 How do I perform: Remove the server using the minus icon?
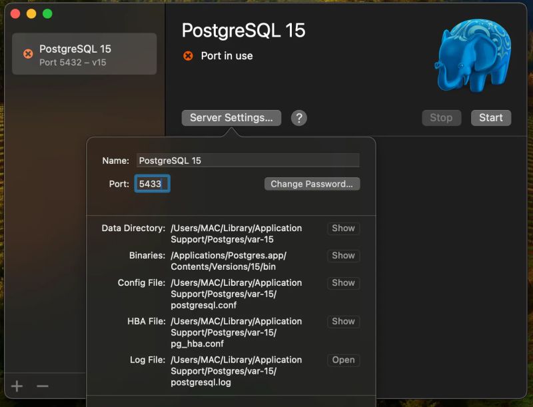42,386
